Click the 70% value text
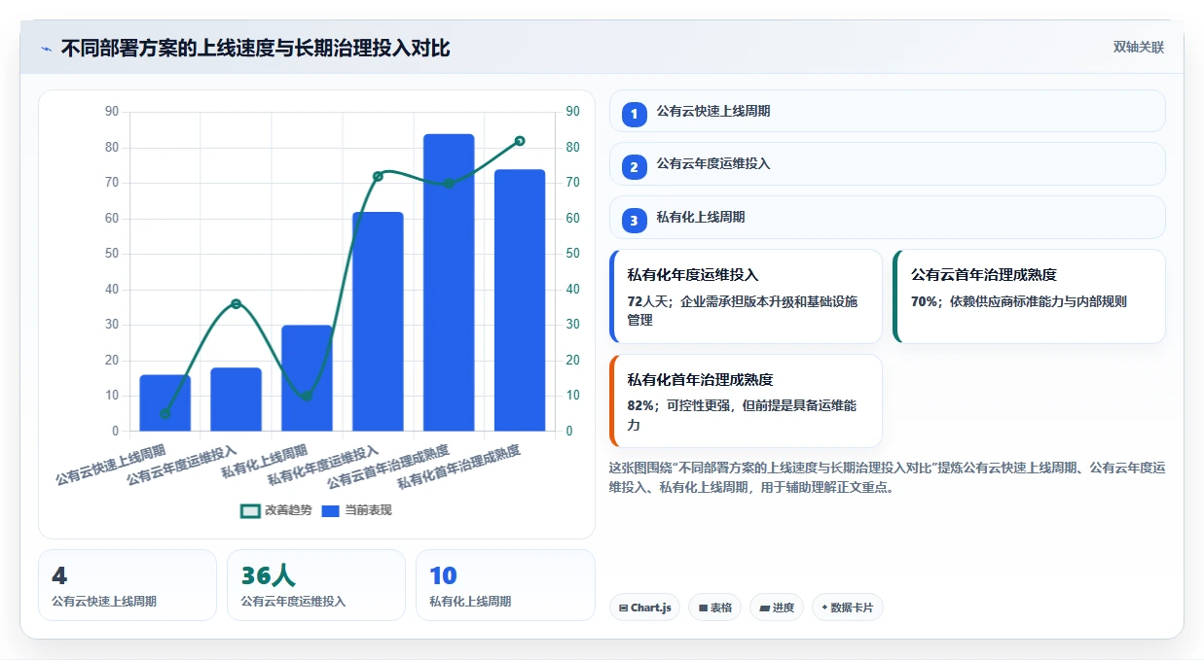 point(925,301)
